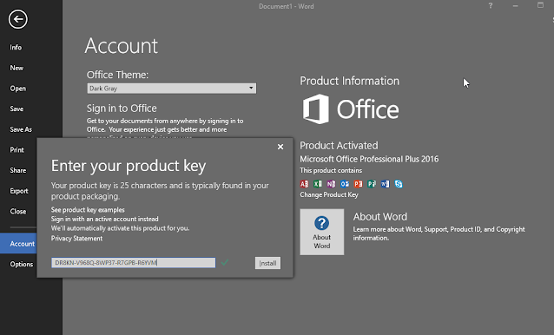This screenshot has height=335, width=554.
Task: Click Microsoft Office Professional Plus 2016 text
Action: pyautogui.click(x=369, y=159)
